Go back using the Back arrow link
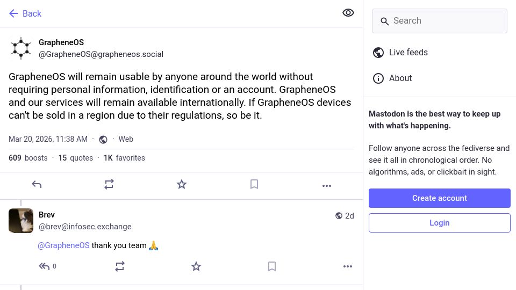This screenshot has width=516, height=290. [x=25, y=13]
